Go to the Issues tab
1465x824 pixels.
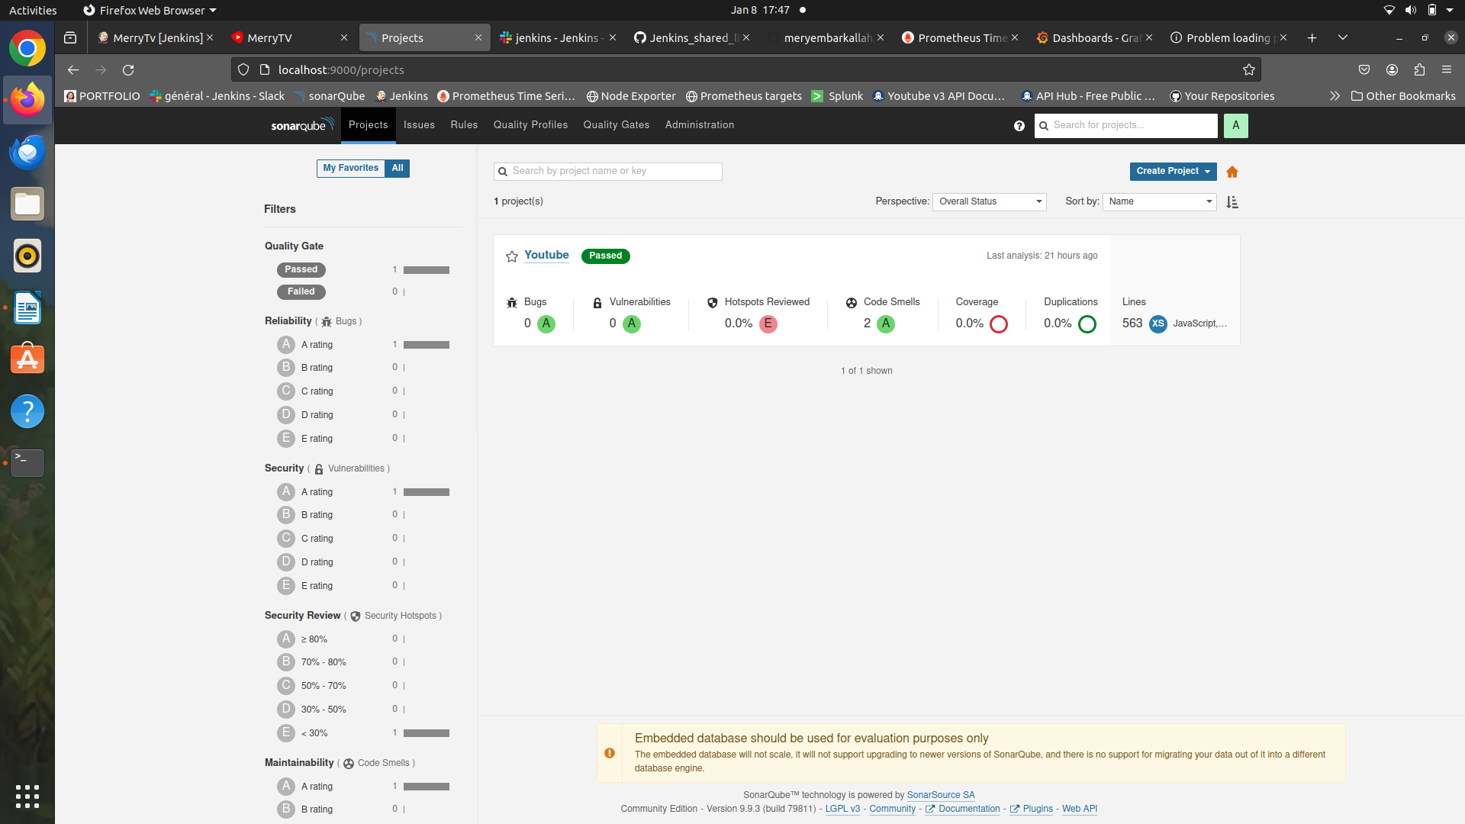419,125
